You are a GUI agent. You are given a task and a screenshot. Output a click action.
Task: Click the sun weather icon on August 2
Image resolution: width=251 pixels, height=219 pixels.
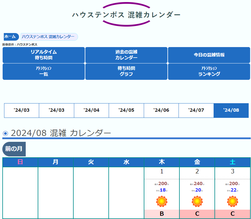tap(197, 201)
